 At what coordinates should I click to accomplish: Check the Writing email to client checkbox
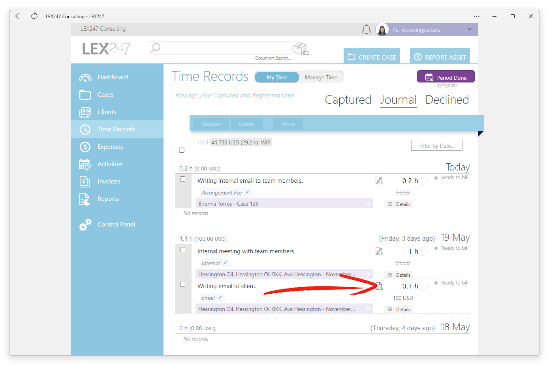point(182,285)
